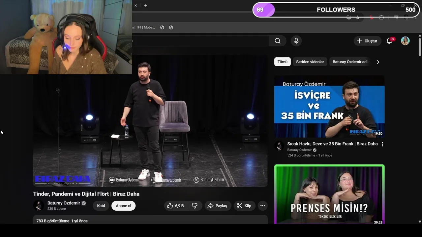Screen dimensions: 422x237
Task: Create a clip with the Klip button
Action: (x=244, y=206)
